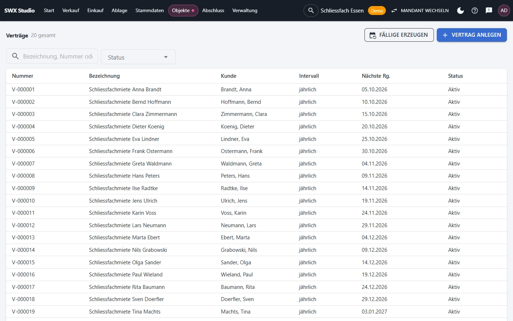The image size is (513, 321).
Task: Click customer Radtke, Ilse
Action: (x=234, y=188)
